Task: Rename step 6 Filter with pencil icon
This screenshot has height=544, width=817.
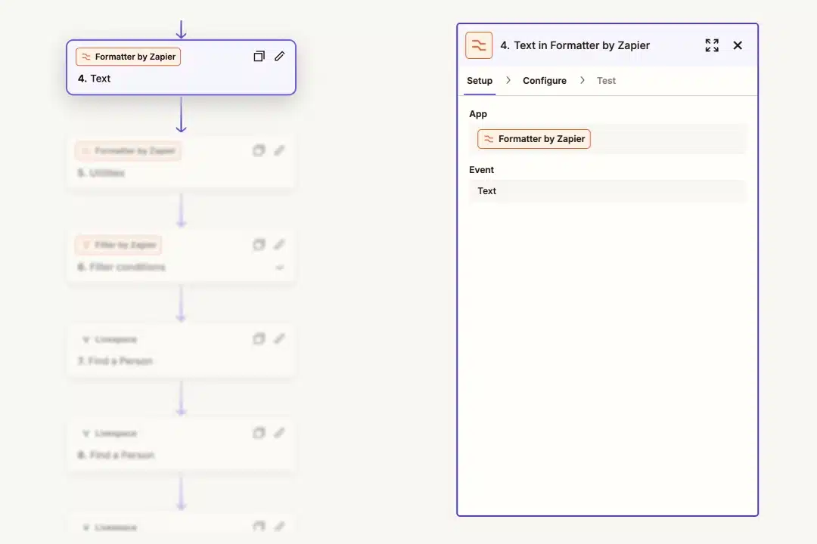Action: [280, 245]
